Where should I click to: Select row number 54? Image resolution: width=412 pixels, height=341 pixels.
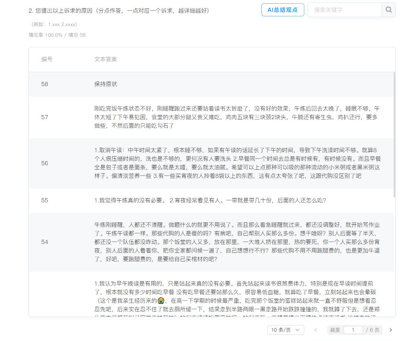coord(45,242)
